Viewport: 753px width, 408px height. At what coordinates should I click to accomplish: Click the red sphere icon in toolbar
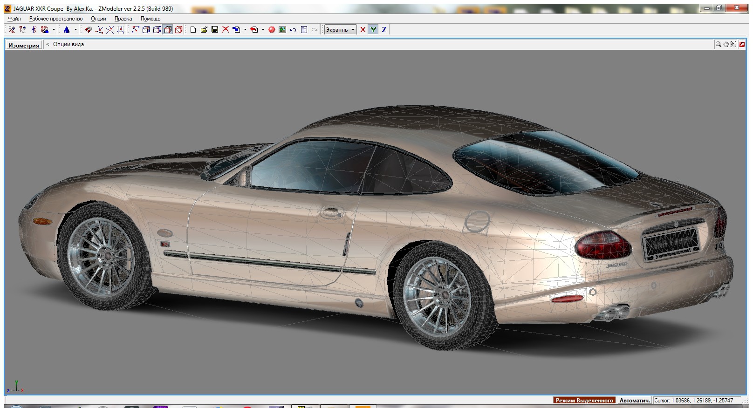(272, 30)
